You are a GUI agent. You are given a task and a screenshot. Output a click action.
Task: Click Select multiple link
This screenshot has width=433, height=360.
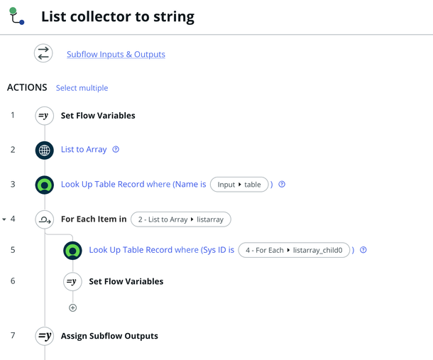(x=82, y=88)
